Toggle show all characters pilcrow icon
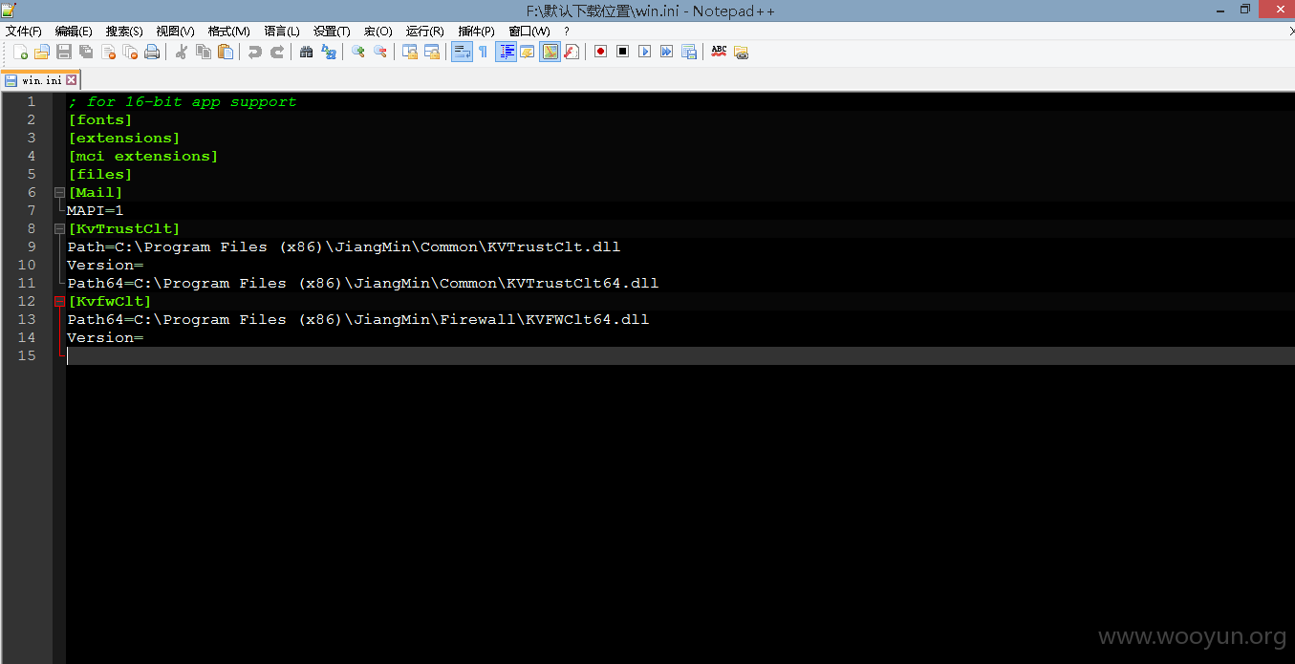This screenshot has width=1295, height=664. [483, 52]
